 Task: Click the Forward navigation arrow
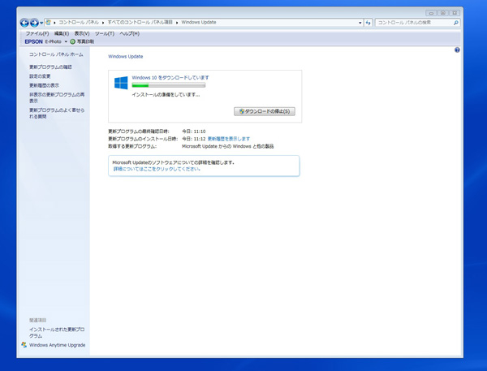pos(34,23)
